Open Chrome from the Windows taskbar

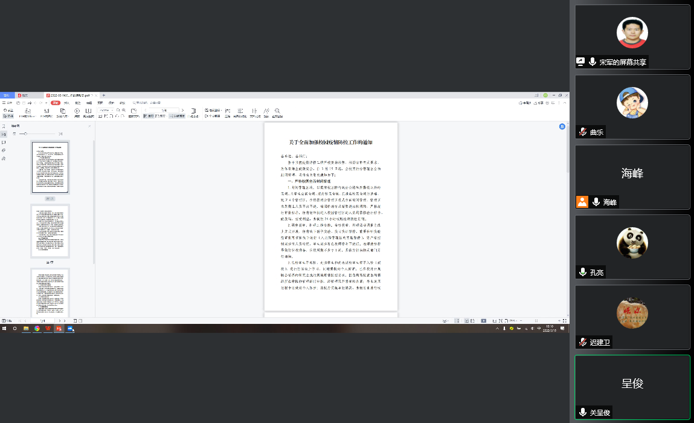pyautogui.click(x=37, y=328)
